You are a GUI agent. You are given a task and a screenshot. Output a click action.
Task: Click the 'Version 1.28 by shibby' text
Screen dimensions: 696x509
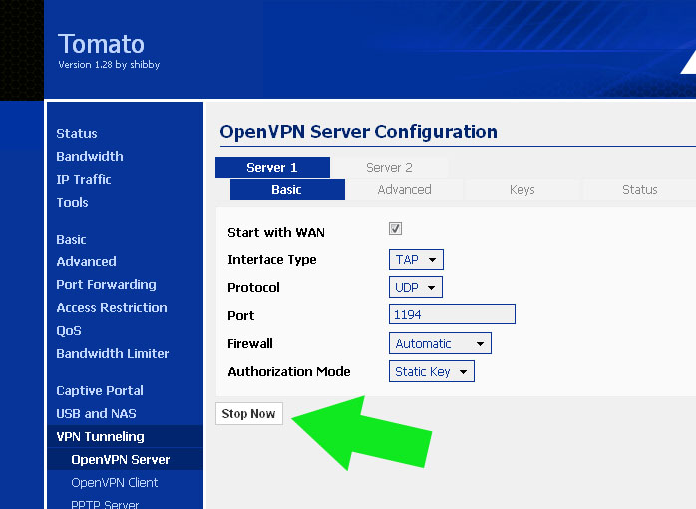coord(109,65)
